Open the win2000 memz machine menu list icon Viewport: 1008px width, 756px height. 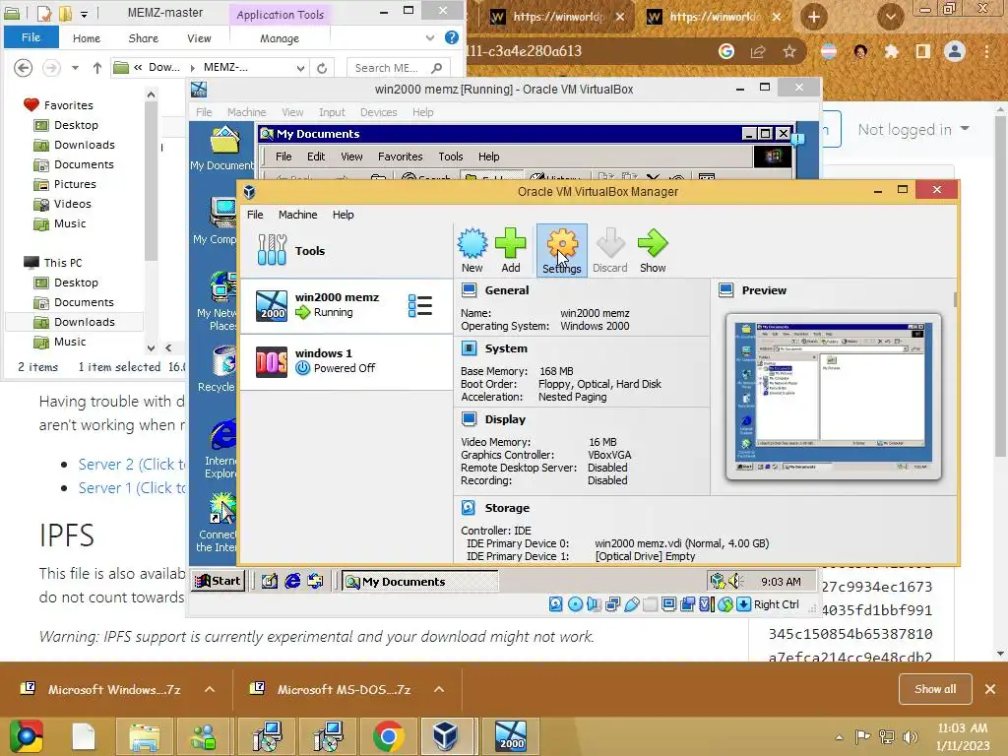click(419, 305)
